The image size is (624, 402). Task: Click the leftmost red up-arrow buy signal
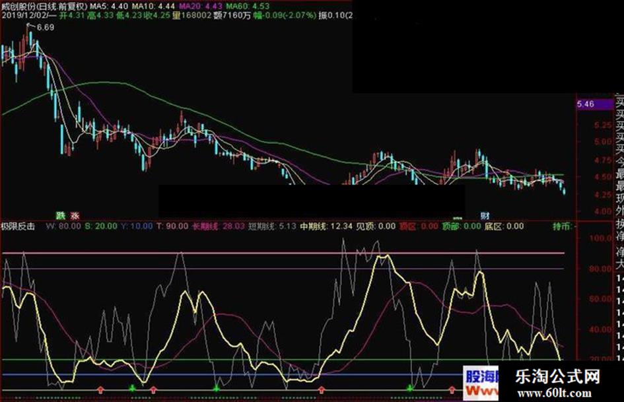coord(100,389)
